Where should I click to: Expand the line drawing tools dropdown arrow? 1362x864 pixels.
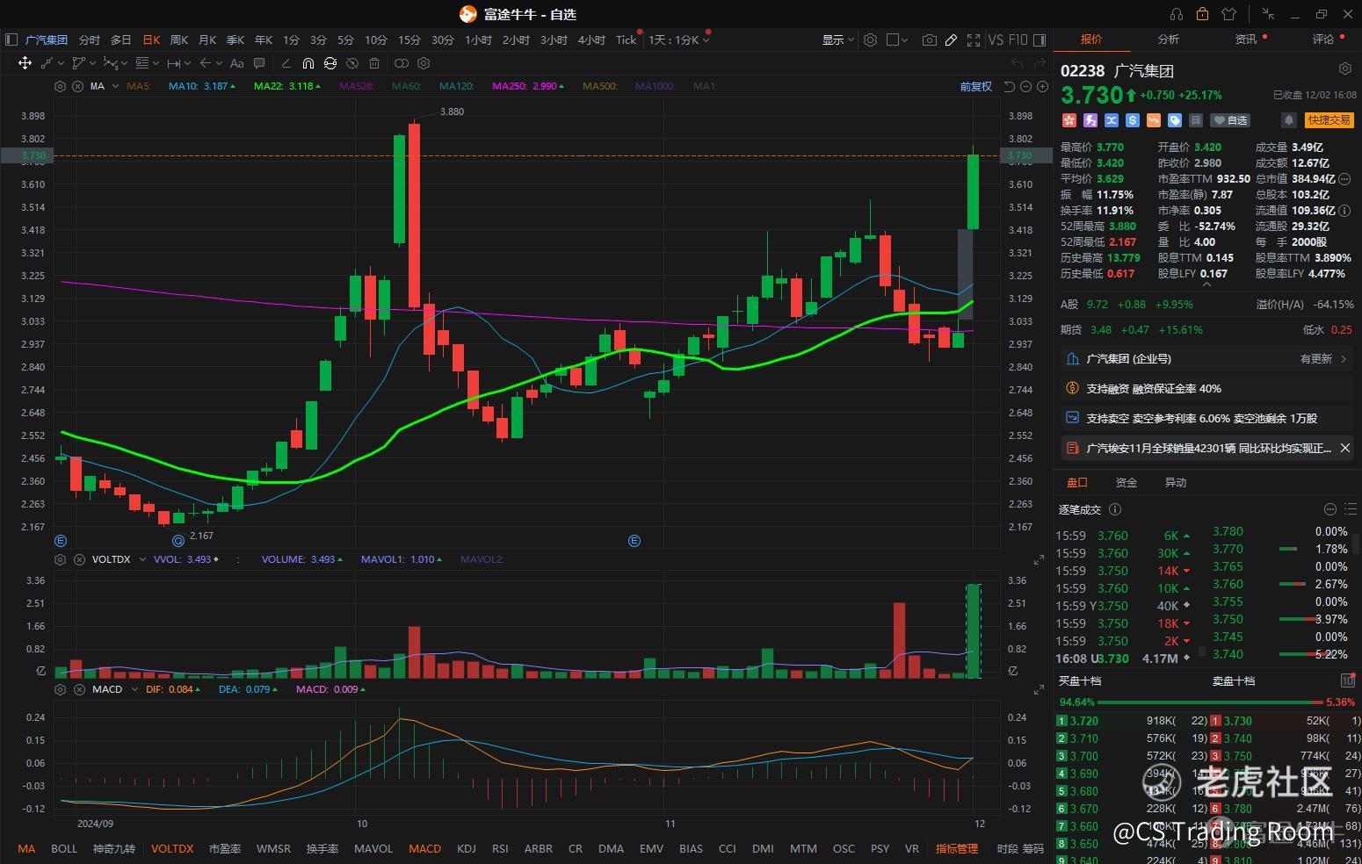point(62,63)
